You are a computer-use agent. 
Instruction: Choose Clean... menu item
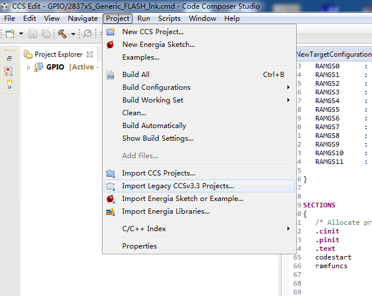point(199,113)
